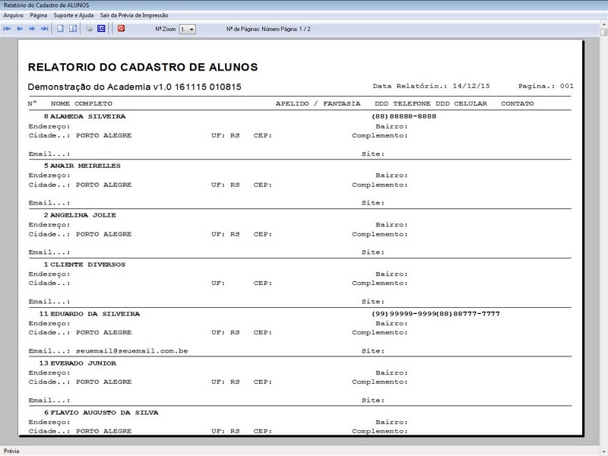Click phone numbers (99)99999-9999(88)88777-7777
608x456 pixels.
(x=435, y=314)
